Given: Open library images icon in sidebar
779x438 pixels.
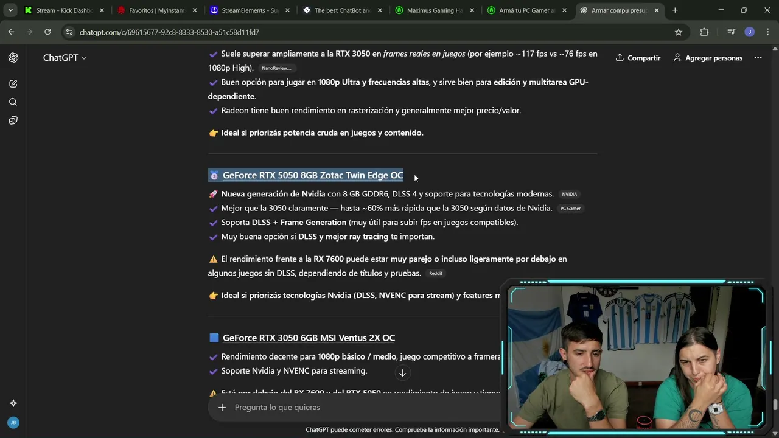Looking at the screenshot, I should (13, 120).
